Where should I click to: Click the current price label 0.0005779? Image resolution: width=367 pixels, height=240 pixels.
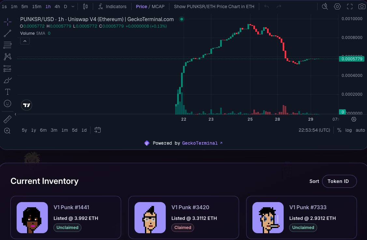point(352,59)
